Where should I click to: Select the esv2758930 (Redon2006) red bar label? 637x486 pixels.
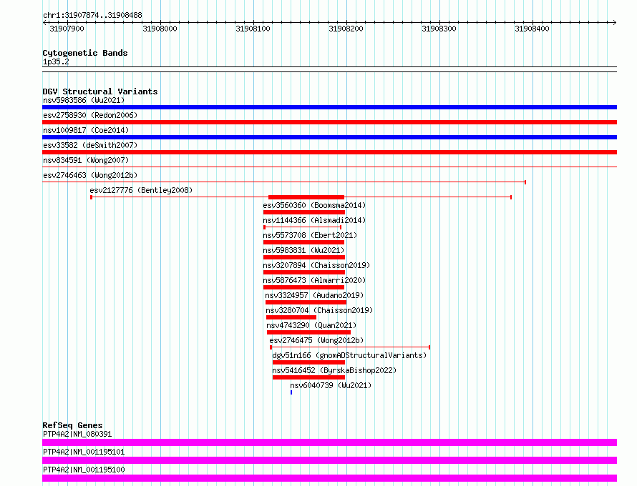90,115
